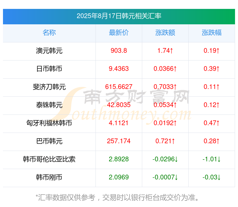
Task: Click the price 2.8928
Action: click(119, 159)
